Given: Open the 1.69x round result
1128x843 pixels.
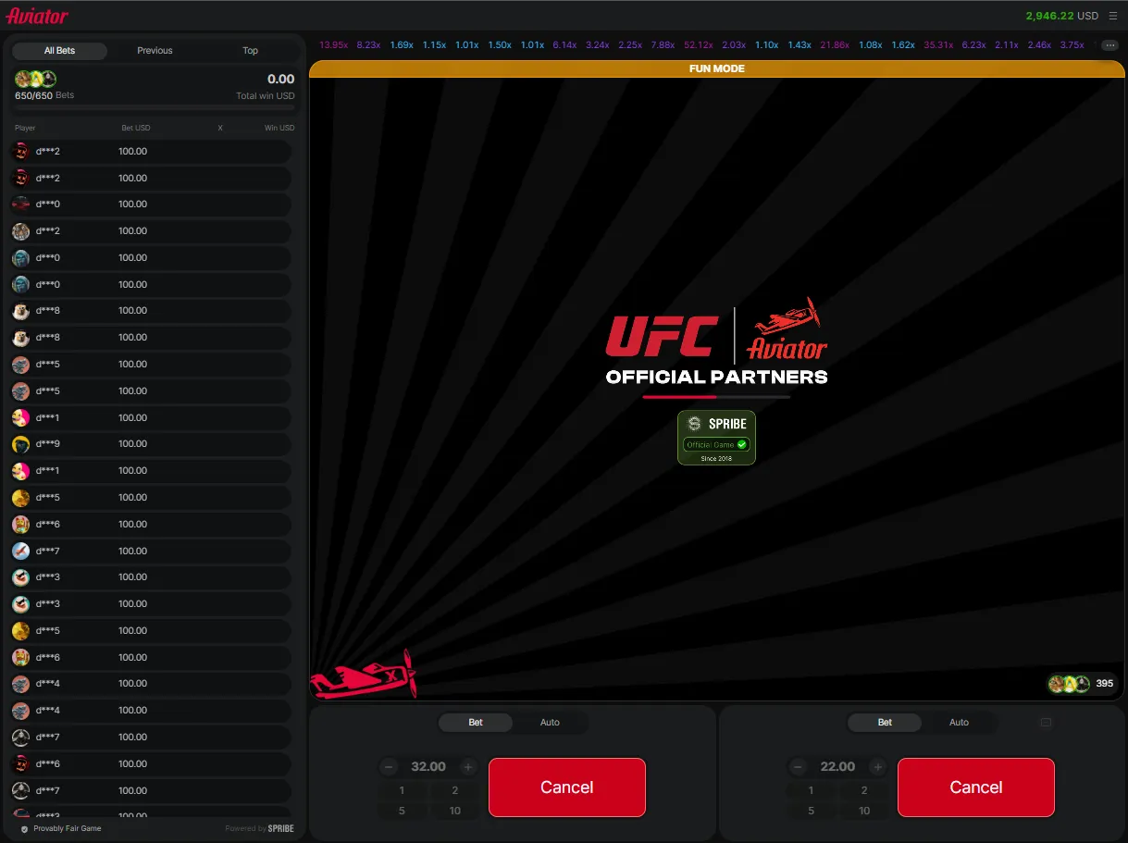Looking at the screenshot, I should [402, 45].
